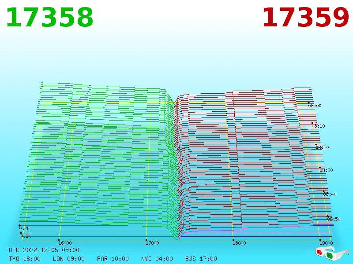Click the 3D anaglyph glasses icon
353x264 pixels.
[x=332, y=253]
